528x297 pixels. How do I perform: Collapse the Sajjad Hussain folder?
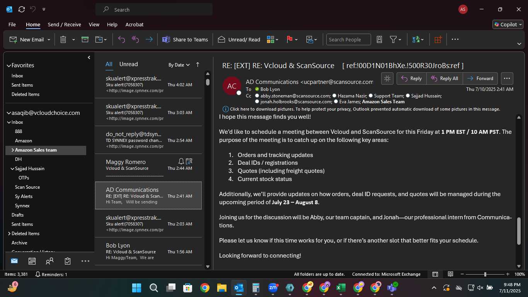coord(12,169)
